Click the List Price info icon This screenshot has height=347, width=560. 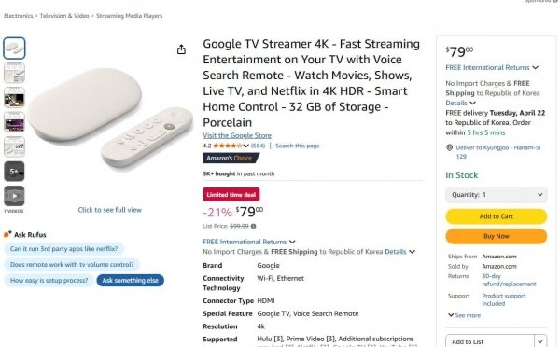click(253, 226)
